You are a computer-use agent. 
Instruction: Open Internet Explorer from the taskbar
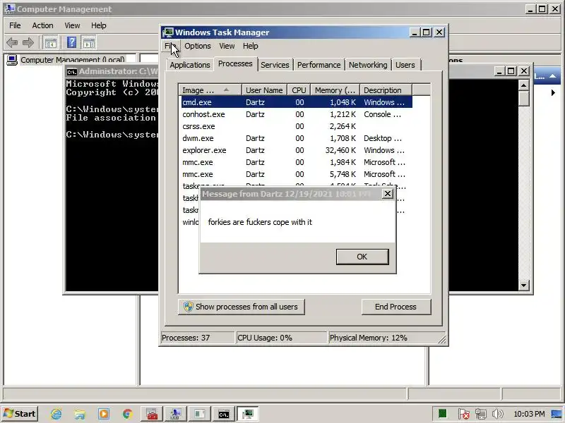pyautogui.click(x=56, y=414)
